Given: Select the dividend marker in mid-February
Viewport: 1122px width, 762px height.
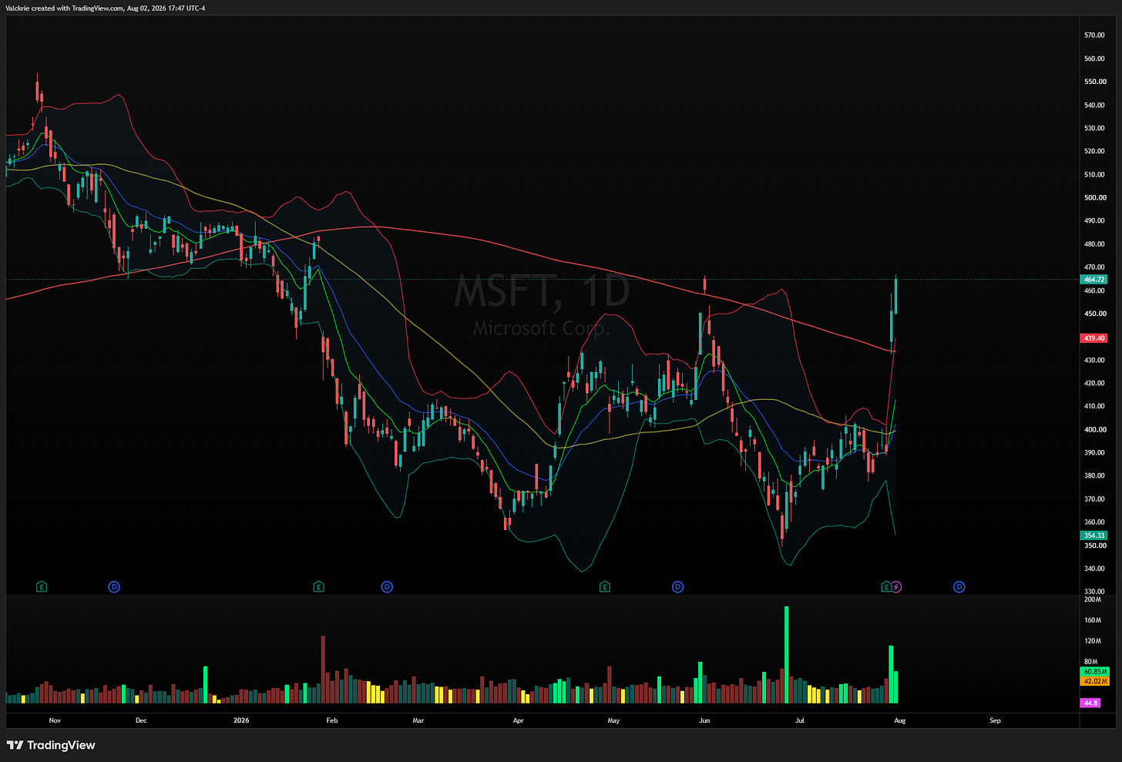Looking at the screenshot, I should (x=387, y=587).
